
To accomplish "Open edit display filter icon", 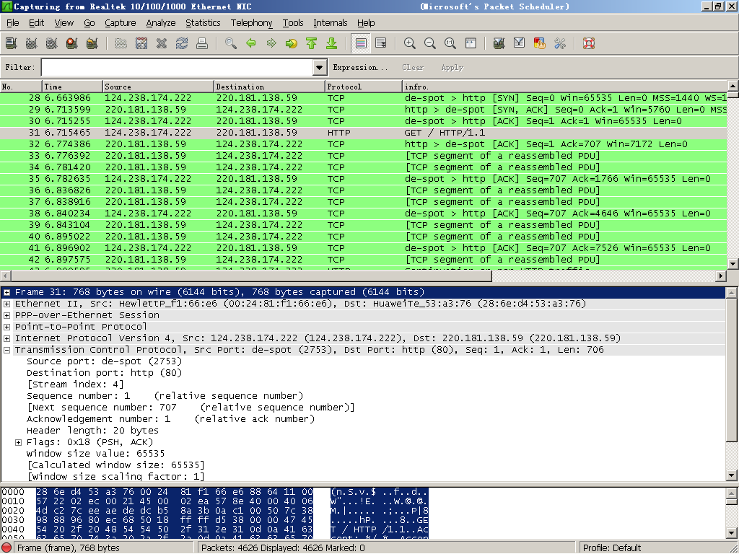I will pos(520,43).
